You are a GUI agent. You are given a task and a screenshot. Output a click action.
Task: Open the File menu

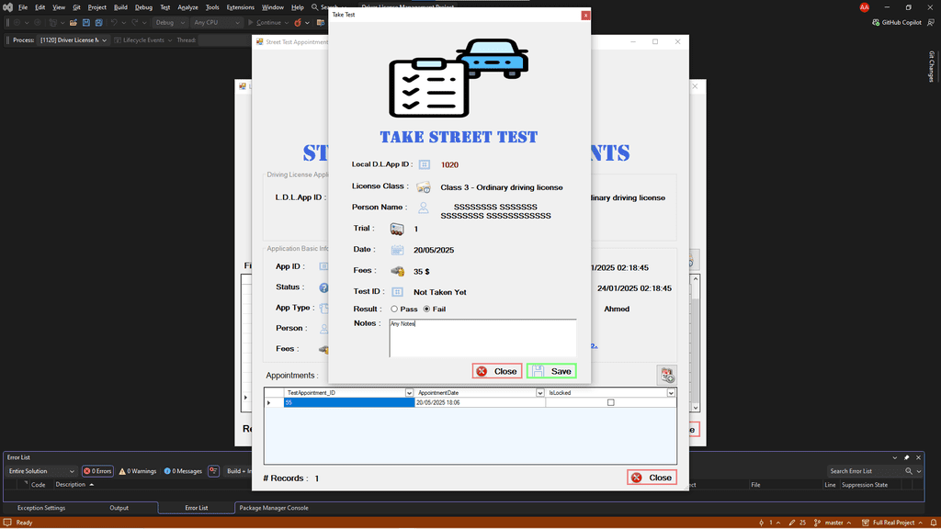point(23,7)
